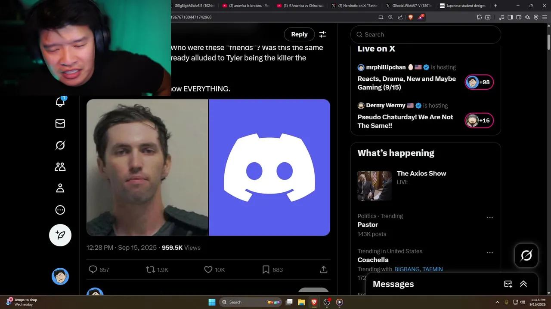
Task: Open the Coachella trending topic
Action: click(373, 260)
